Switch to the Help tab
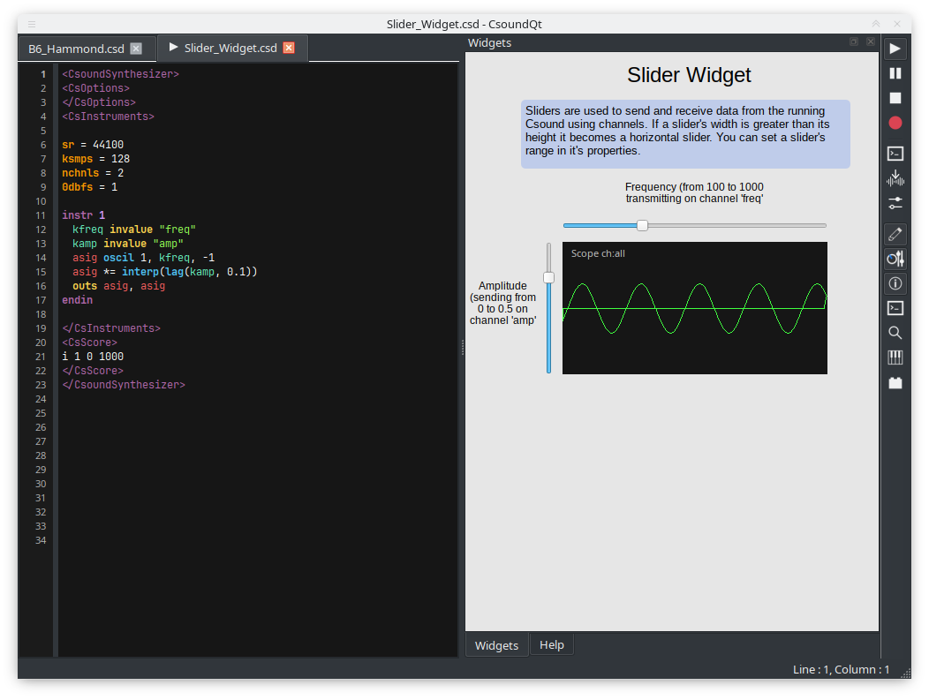Viewport: 929px width, 700px height. click(552, 645)
